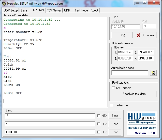Enable HEX for the first send line
This screenshot has height=140, width=162.
tap(98, 116)
